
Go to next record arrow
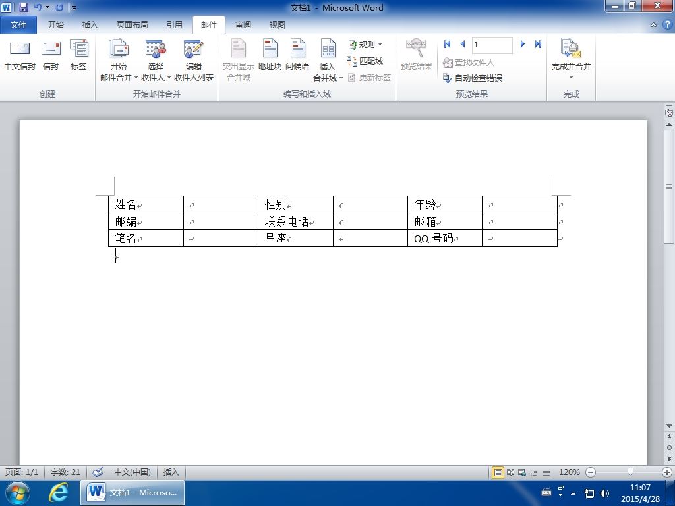(x=523, y=44)
